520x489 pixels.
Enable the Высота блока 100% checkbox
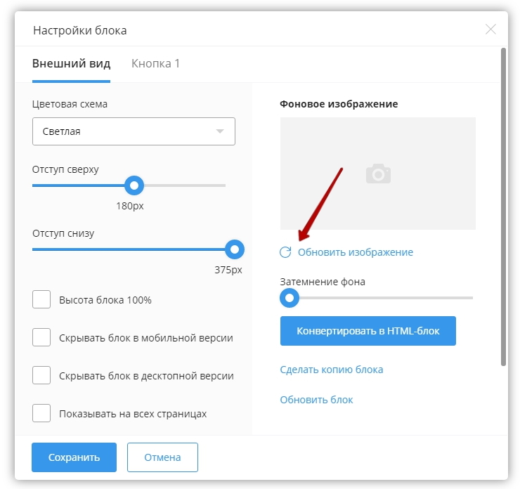[x=41, y=299]
